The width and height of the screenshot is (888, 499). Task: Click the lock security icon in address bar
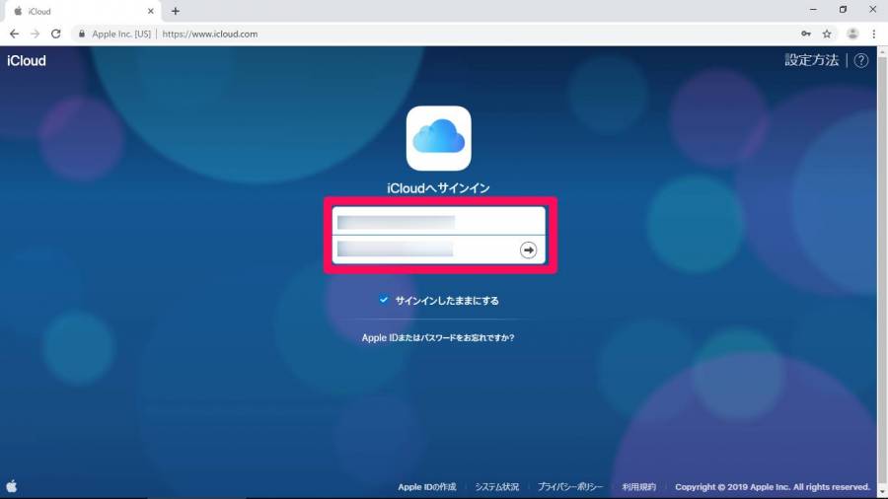coord(82,34)
